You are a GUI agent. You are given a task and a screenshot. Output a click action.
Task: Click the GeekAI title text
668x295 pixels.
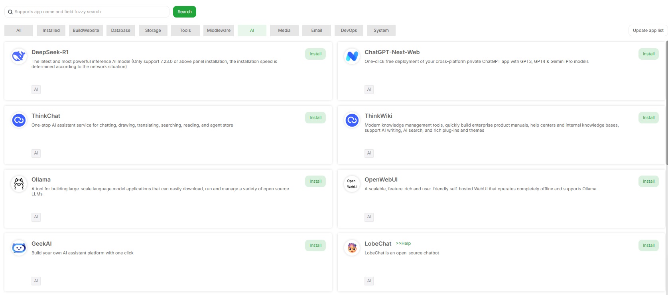point(41,244)
